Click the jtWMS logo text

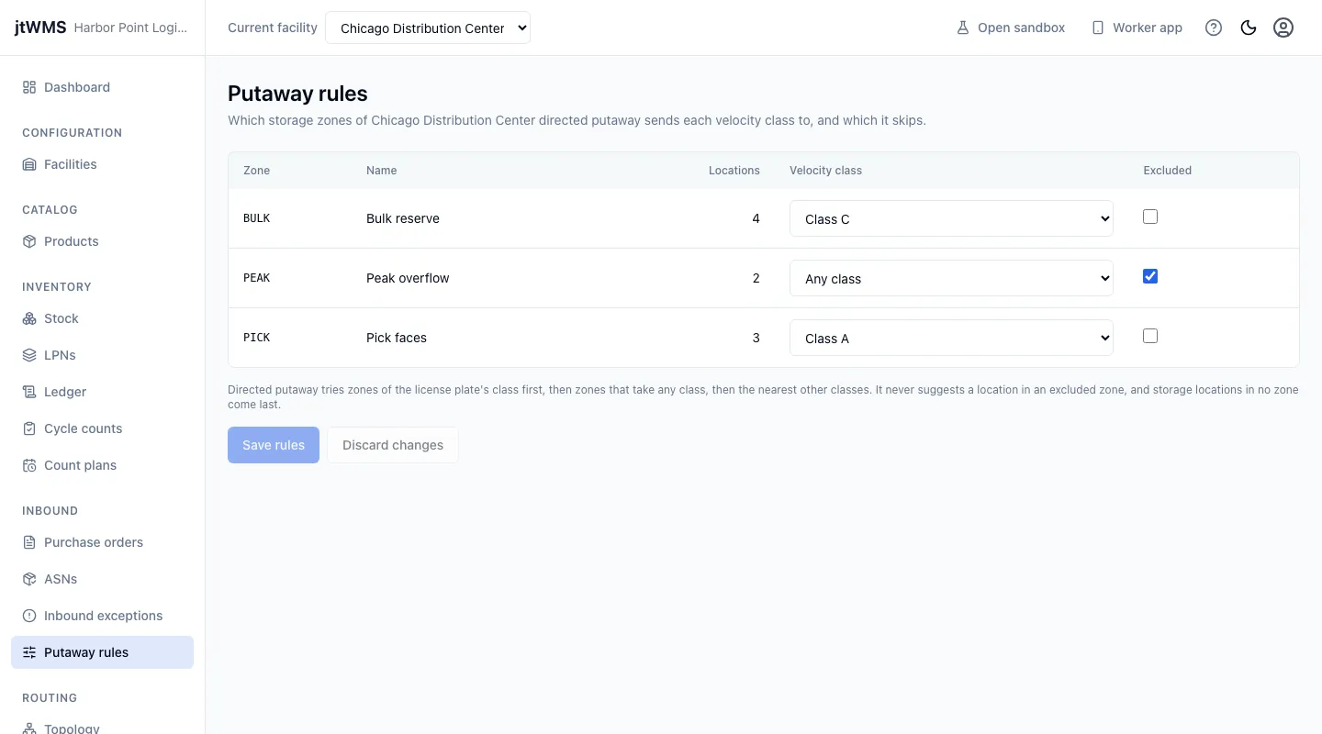pos(40,28)
